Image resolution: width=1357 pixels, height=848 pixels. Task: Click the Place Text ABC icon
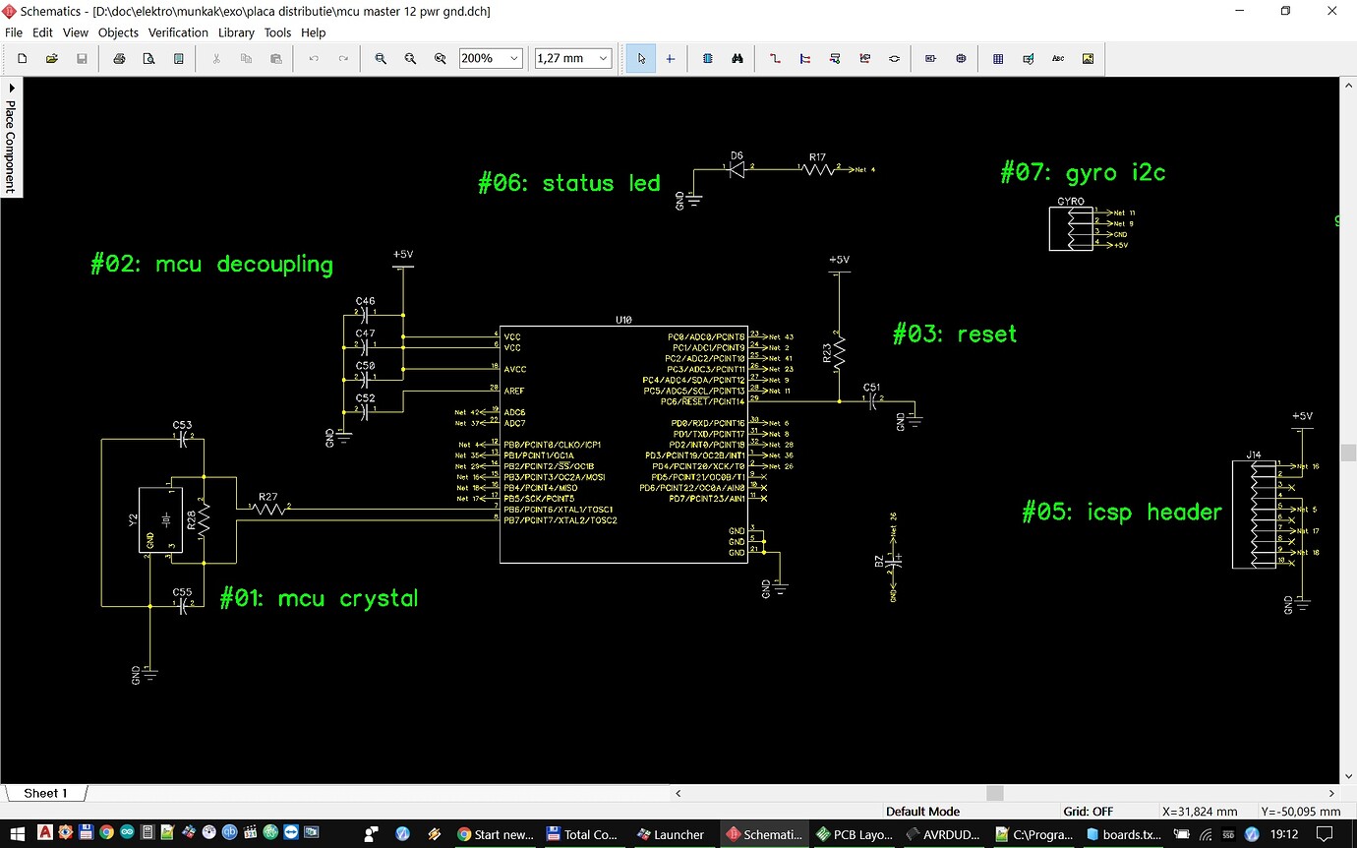click(1057, 58)
